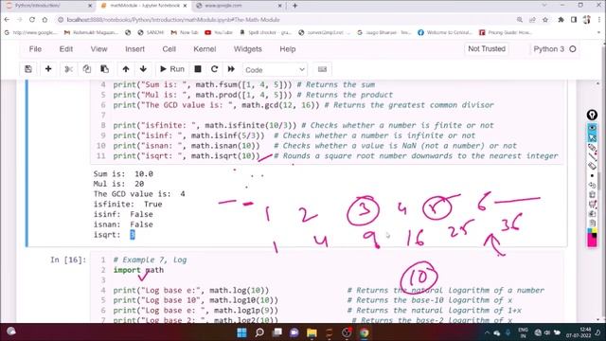The image size is (606, 341).
Task: Select the annotation cursor arrow tool
Action: 592,137
